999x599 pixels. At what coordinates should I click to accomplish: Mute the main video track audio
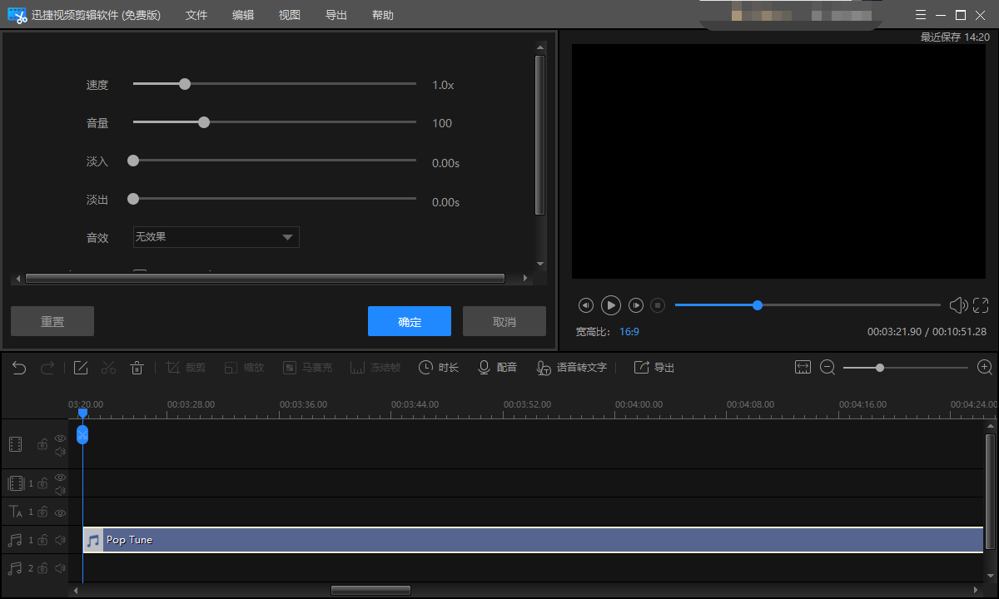pyautogui.click(x=60, y=452)
